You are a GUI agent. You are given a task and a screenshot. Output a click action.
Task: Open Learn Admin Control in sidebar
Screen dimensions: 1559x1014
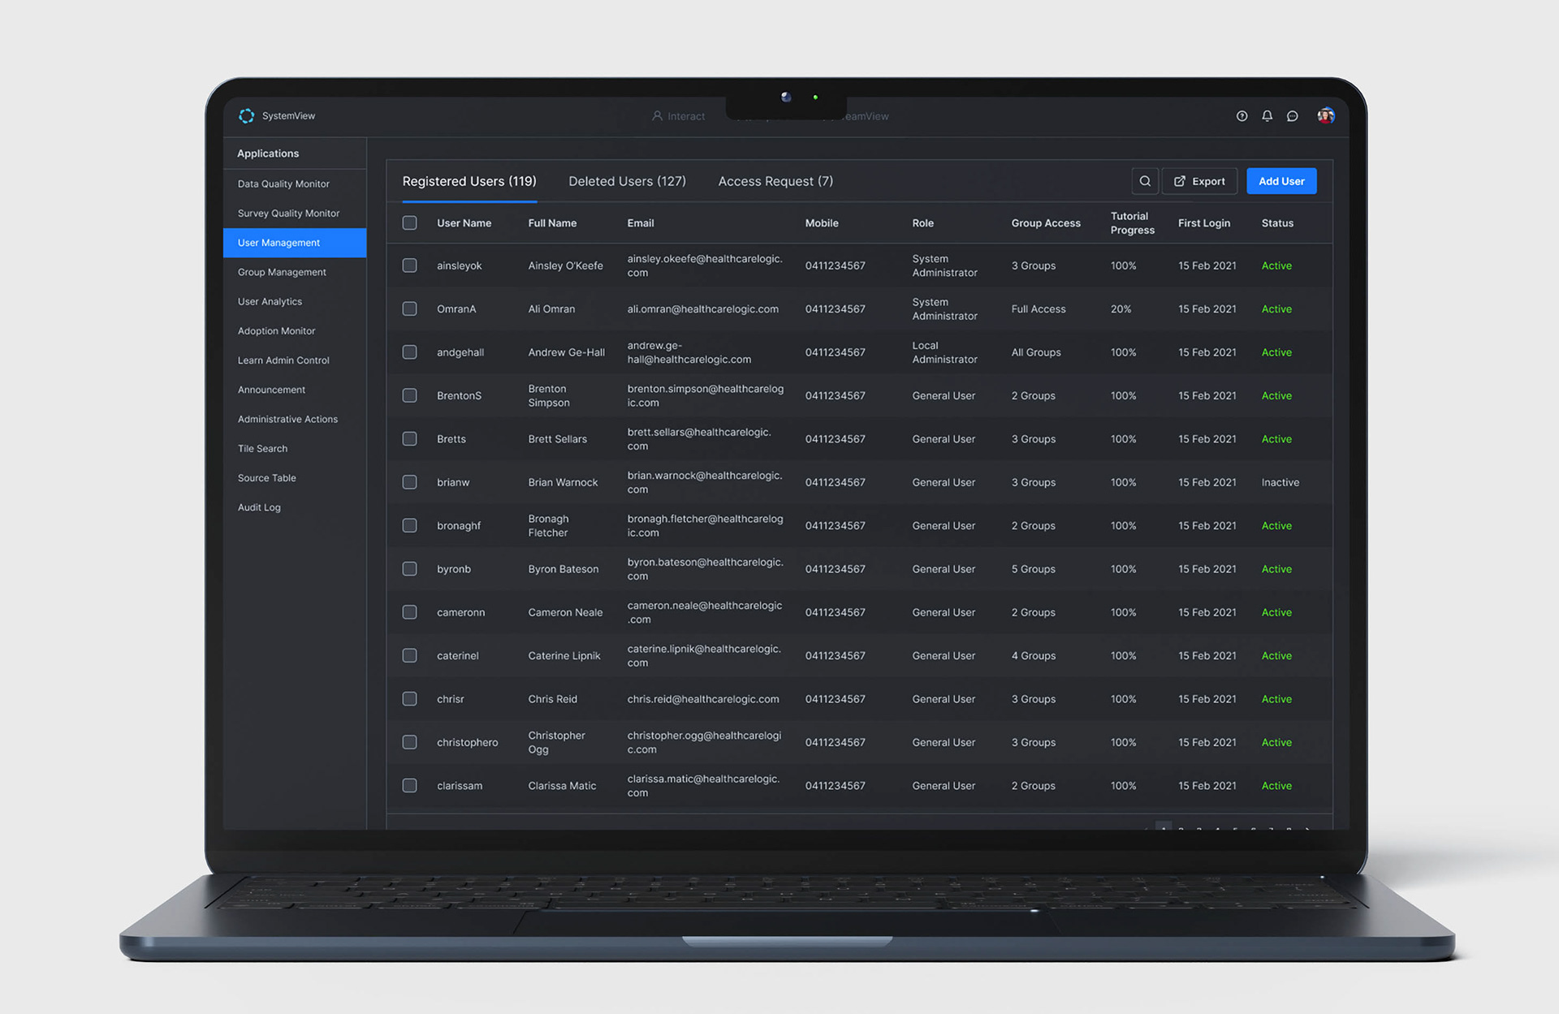295,360
